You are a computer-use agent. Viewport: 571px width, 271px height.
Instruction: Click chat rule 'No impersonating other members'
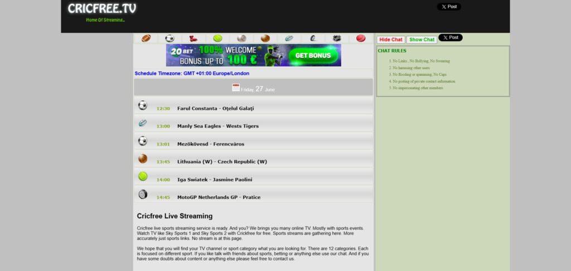(x=418, y=88)
